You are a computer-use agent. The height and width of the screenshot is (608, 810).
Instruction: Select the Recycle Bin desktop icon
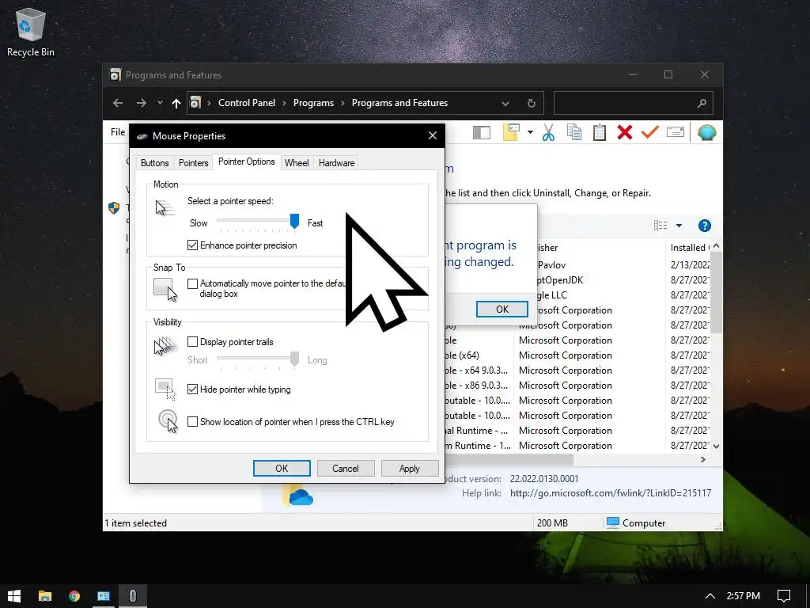pyautogui.click(x=31, y=32)
